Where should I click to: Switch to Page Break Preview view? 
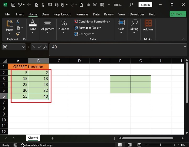[x=139, y=145]
